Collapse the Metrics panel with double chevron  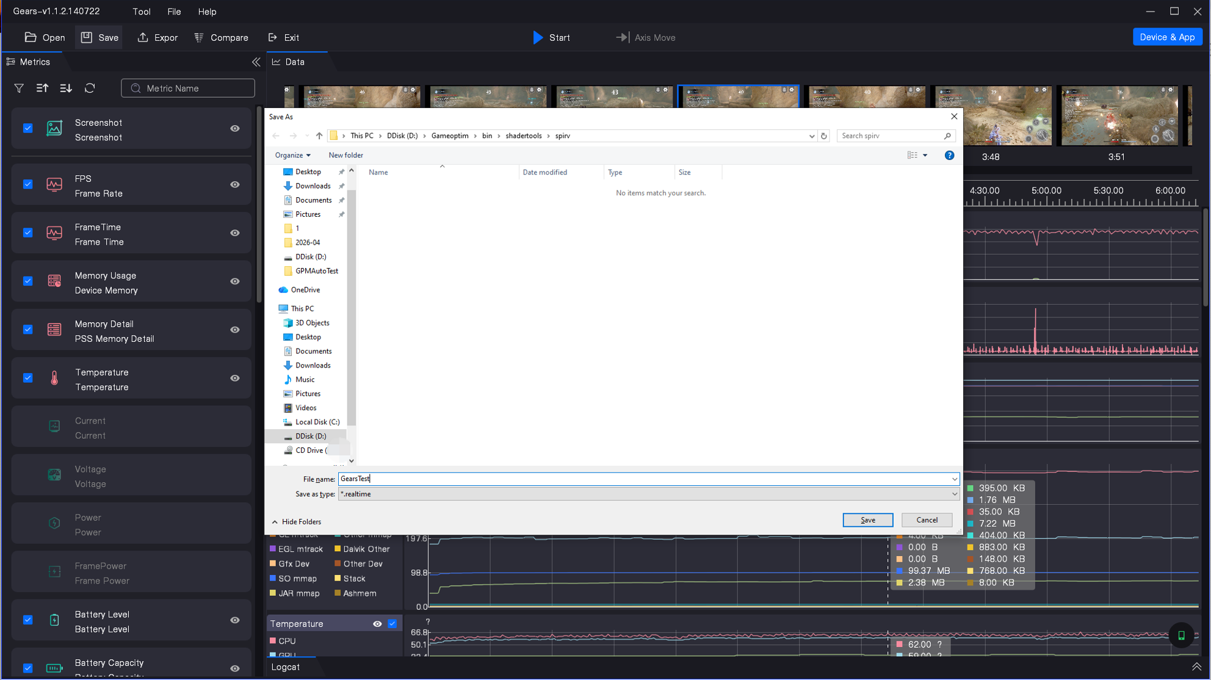tap(256, 62)
